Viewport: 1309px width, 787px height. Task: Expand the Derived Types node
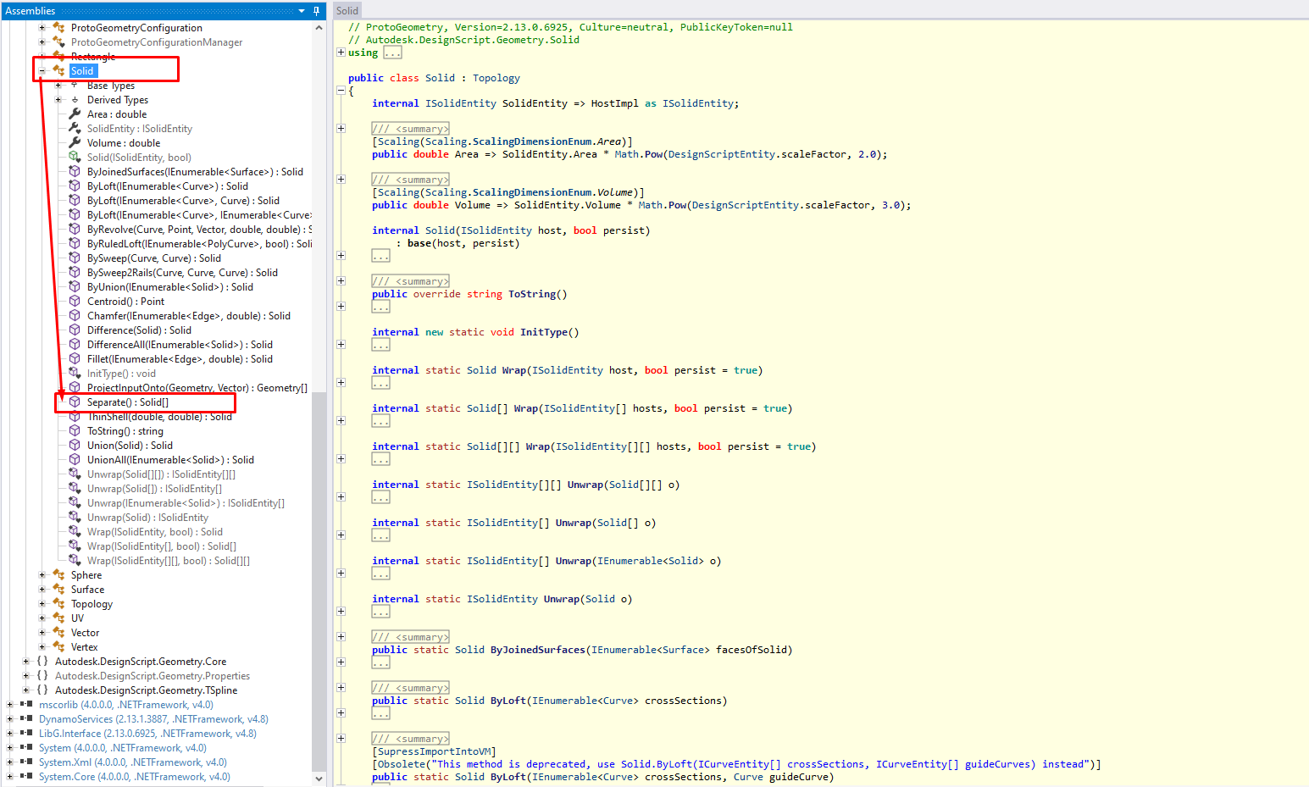58,100
